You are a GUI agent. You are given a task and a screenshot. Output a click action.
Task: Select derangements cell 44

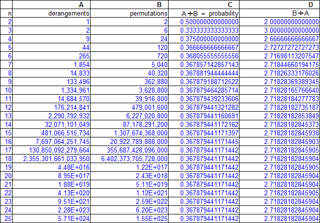[51, 47]
